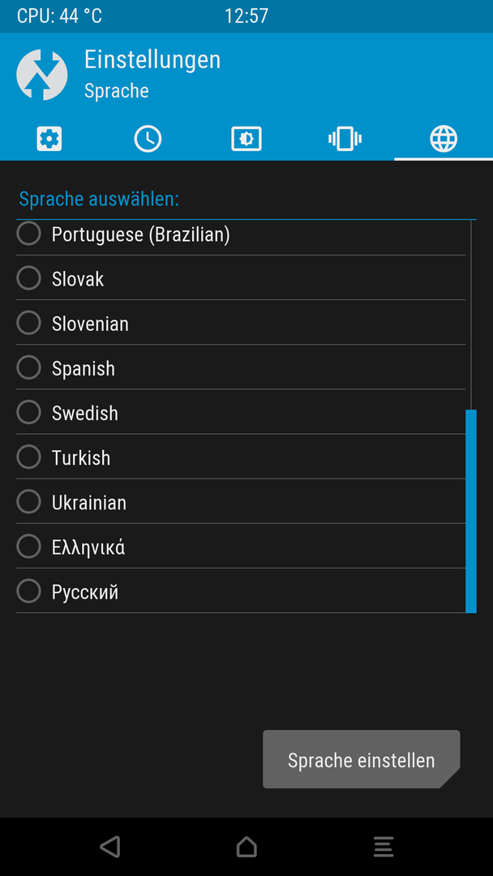
Task: Choose Slovak as language
Action: click(x=241, y=277)
